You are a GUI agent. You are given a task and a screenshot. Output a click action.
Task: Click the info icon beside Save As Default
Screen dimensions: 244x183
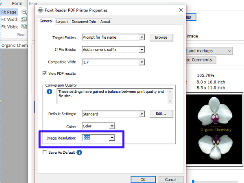[x=80, y=152]
